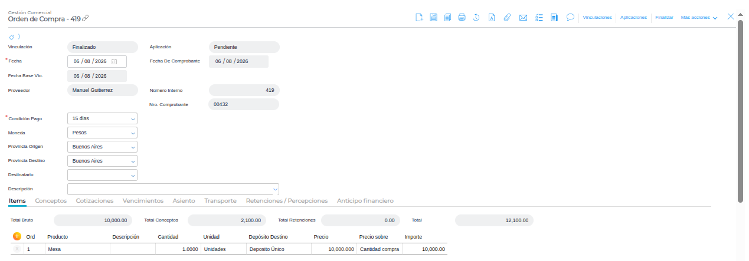Open the empty Destinatario dropdown

102,175
